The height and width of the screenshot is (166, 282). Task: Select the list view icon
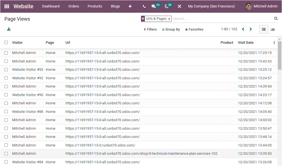pyautogui.click(x=264, y=29)
